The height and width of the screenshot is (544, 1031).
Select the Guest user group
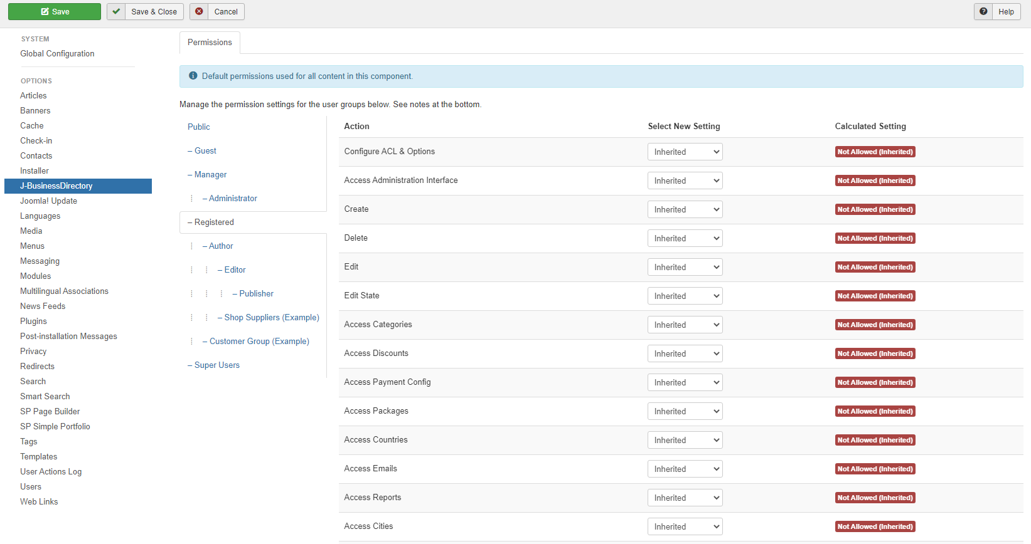click(x=205, y=150)
